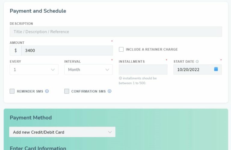
Task: Enable the Include a Retainer Charge checkbox
Action: pyautogui.click(x=121, y=49)
